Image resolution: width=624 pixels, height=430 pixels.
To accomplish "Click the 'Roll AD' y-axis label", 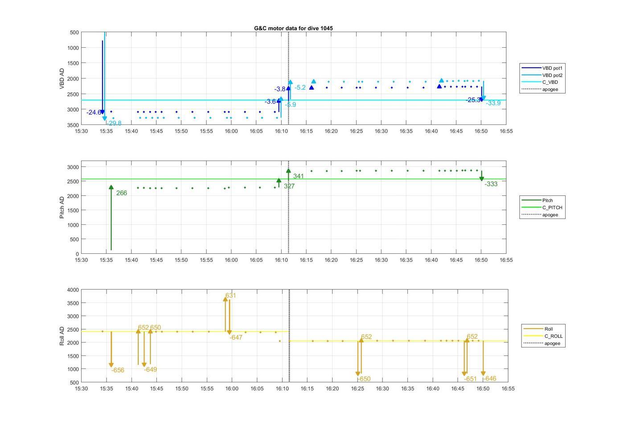I will click(x=62, y=336).
